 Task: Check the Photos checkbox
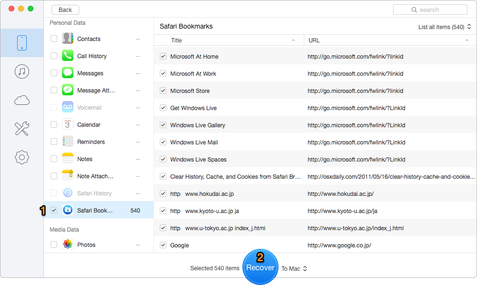pos(54,244)
